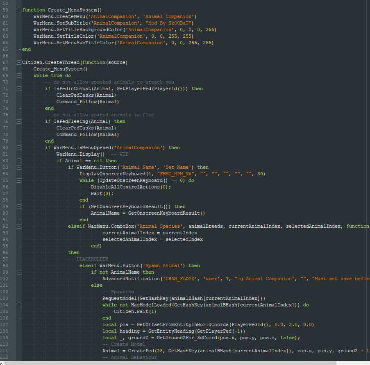Image resolution: width=370 pixels, height=365 pixels.
Task: Fold the HasModelLoaded while loop on line 104
Action: click(x=19, y=305)
